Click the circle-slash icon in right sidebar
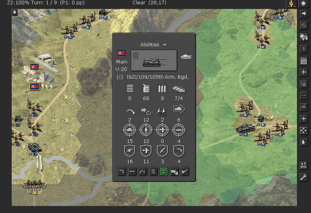 coord(304,26)
